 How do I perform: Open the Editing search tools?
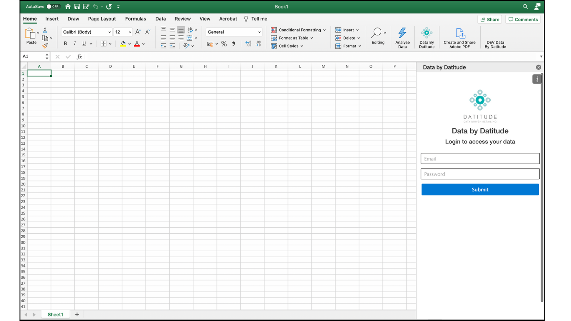[378, 36]
